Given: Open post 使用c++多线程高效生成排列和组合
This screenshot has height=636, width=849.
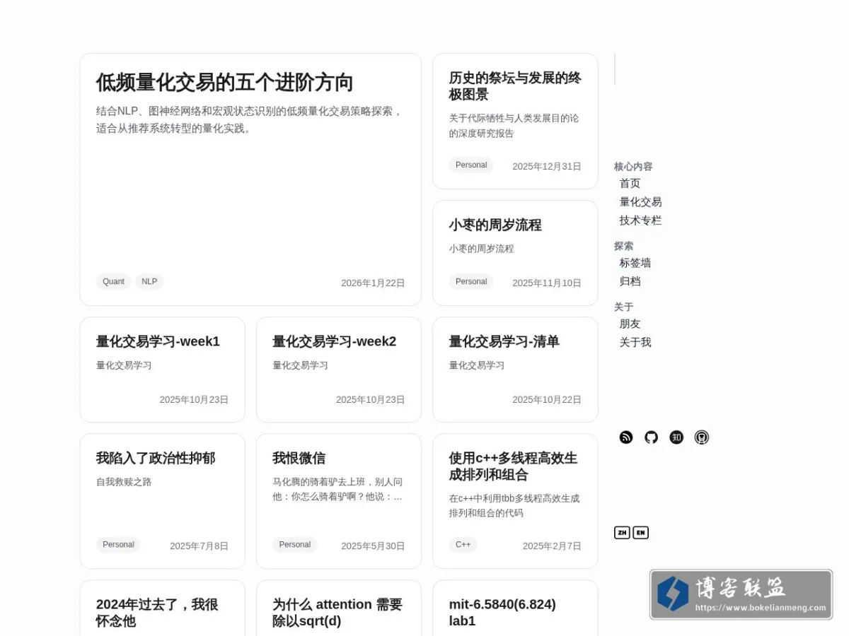Looking at the screenshot, I should pos(513,466).
